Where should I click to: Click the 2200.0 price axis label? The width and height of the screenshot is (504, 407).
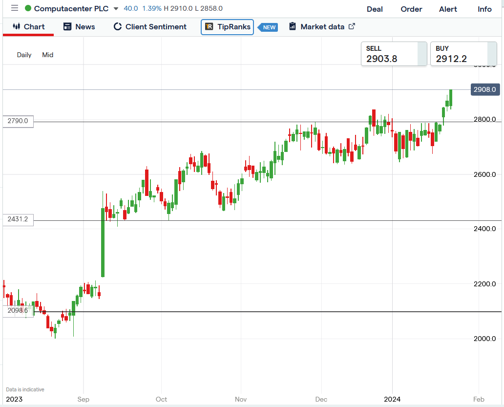485,284
